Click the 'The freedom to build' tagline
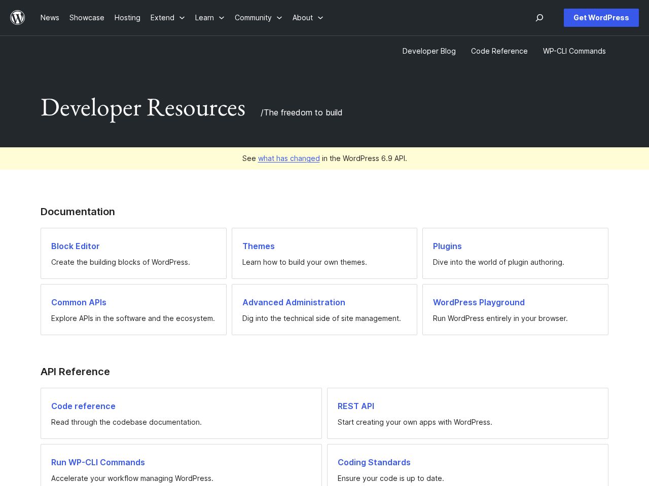The height and width of the screenshot is (486, 649). pyautogui.click(x=301, y=112)
